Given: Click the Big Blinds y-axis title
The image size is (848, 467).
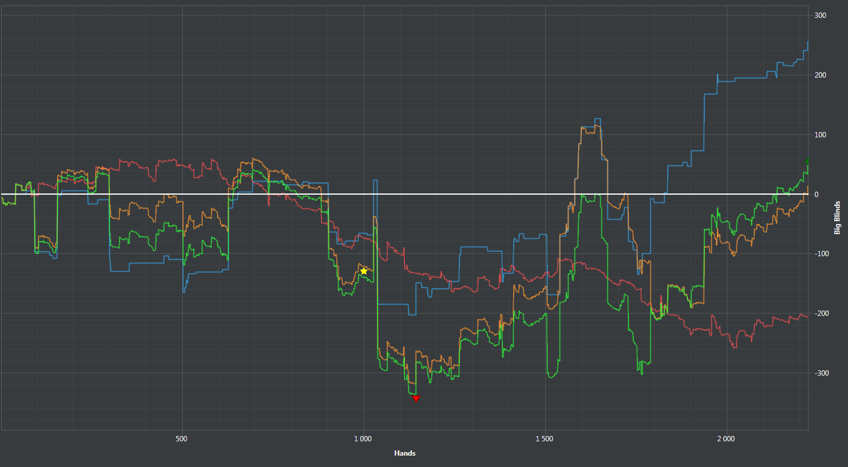Looking at the screenshot, I should tap(837, 217).
